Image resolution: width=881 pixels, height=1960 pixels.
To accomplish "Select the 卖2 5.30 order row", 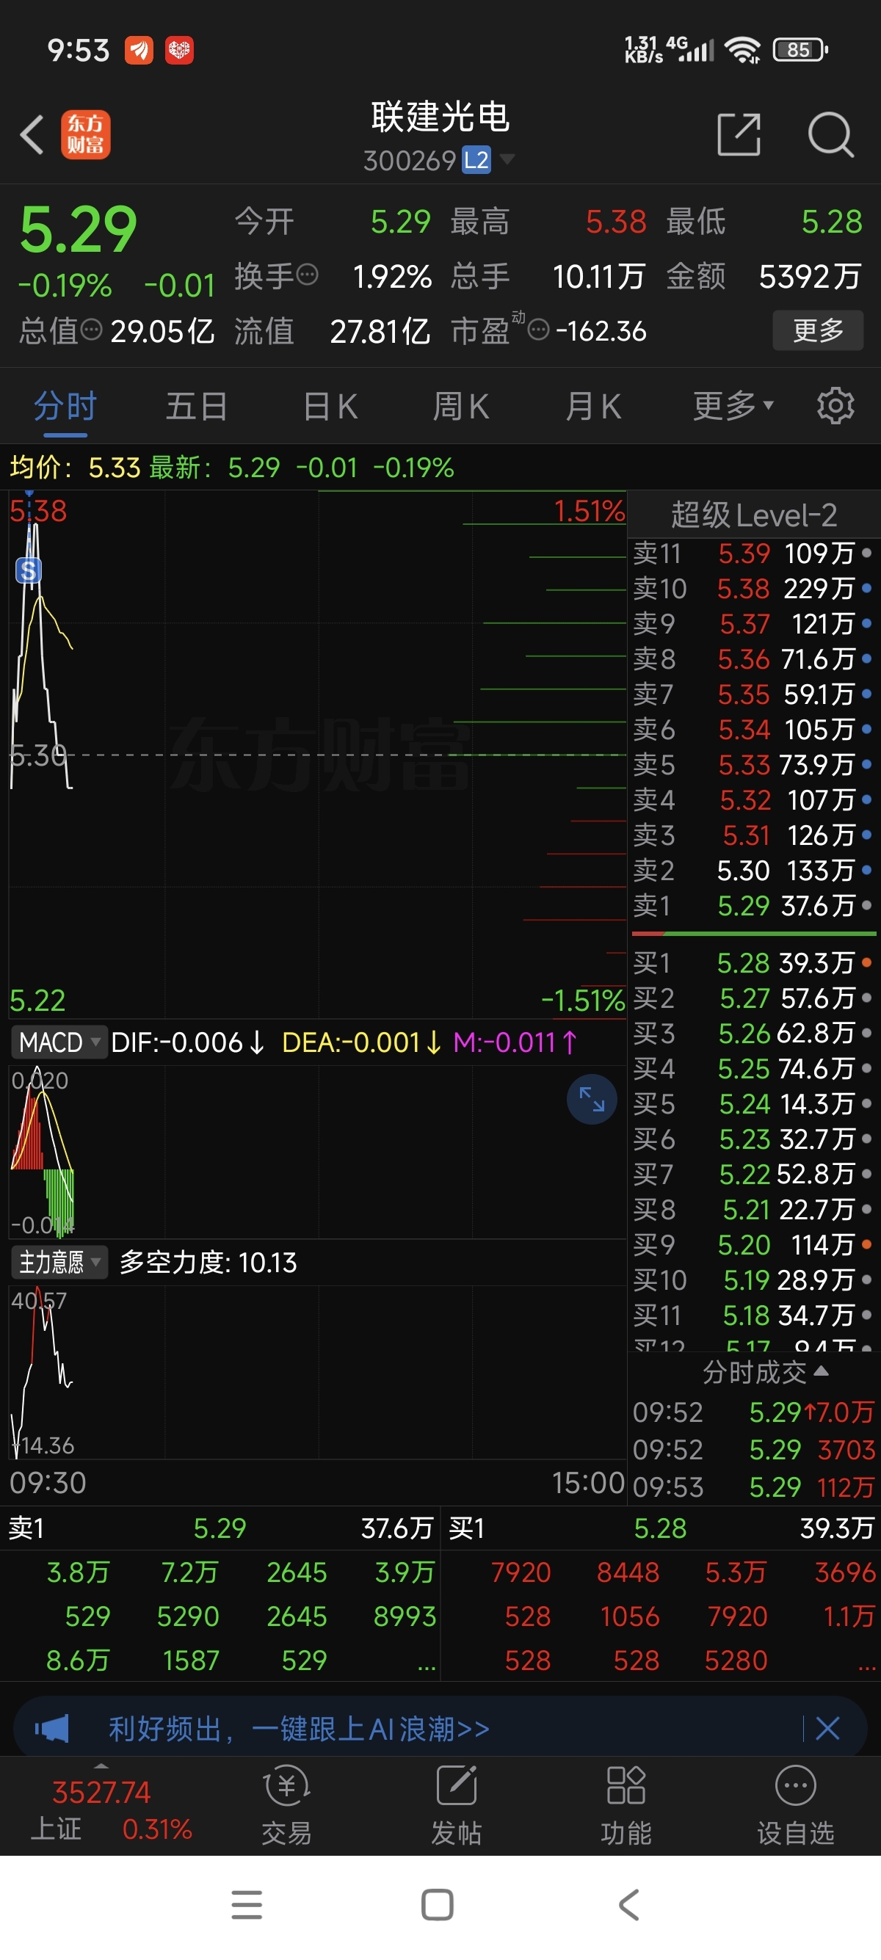I will (x=753, y=870).
